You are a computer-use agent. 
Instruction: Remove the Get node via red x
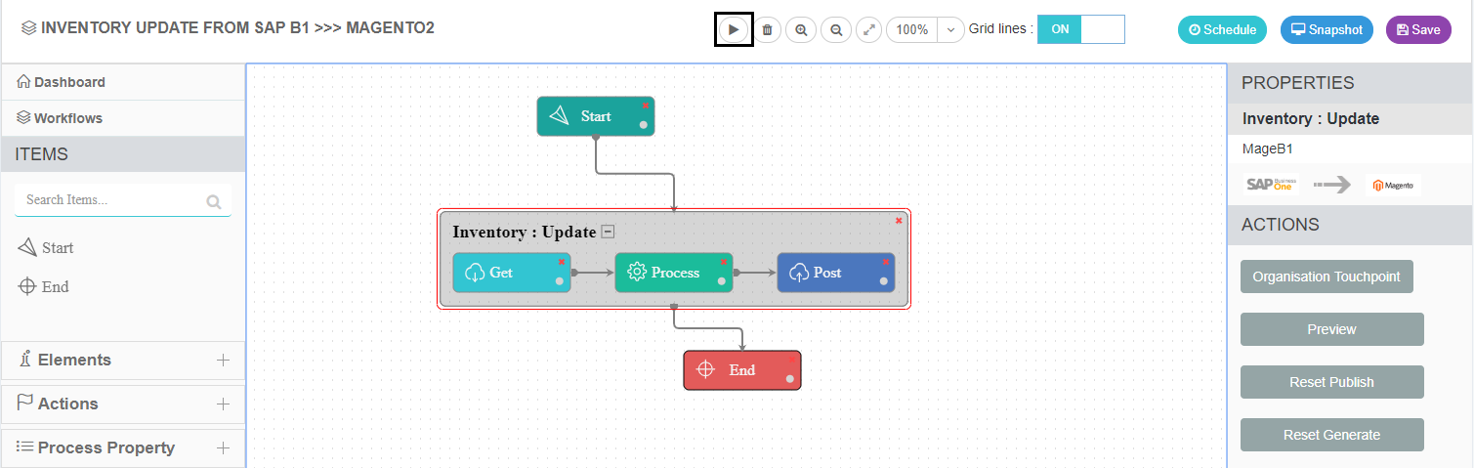(x=562, y=262)
